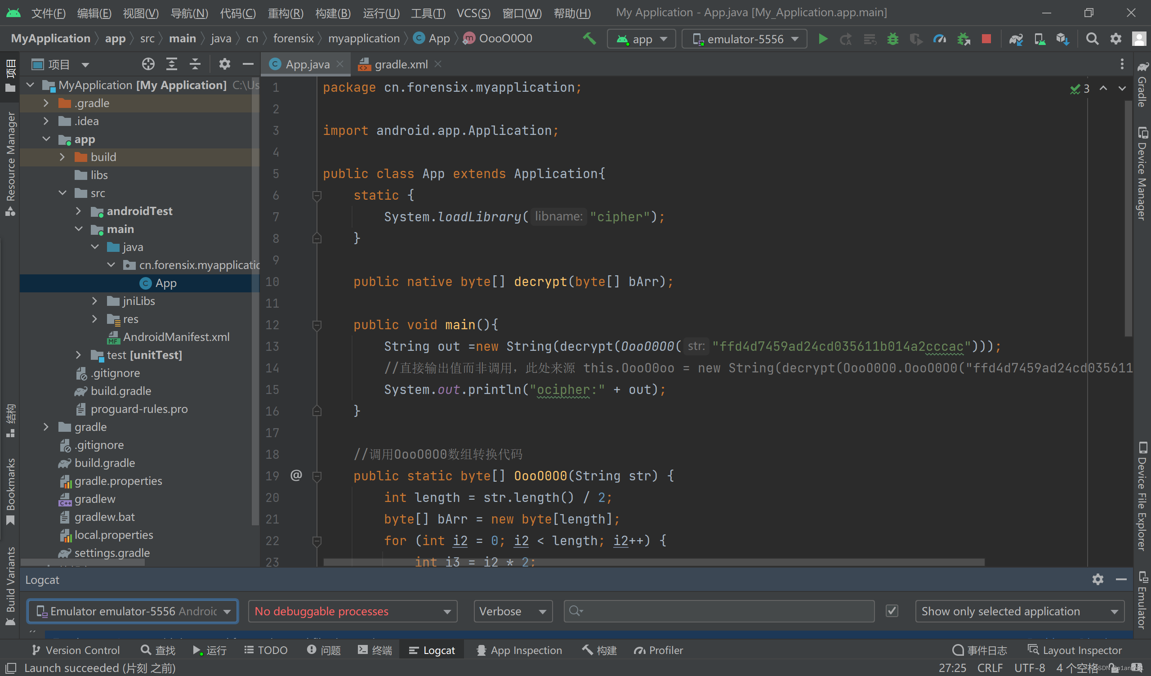Click the editor horizontal scrollbar
Screen dimensions: 1151x676
[x=654, y=562]
